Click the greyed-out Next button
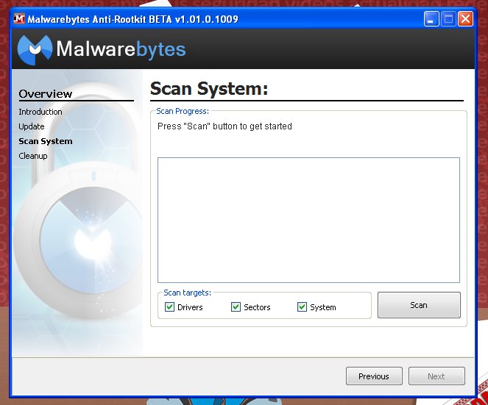 436,376
